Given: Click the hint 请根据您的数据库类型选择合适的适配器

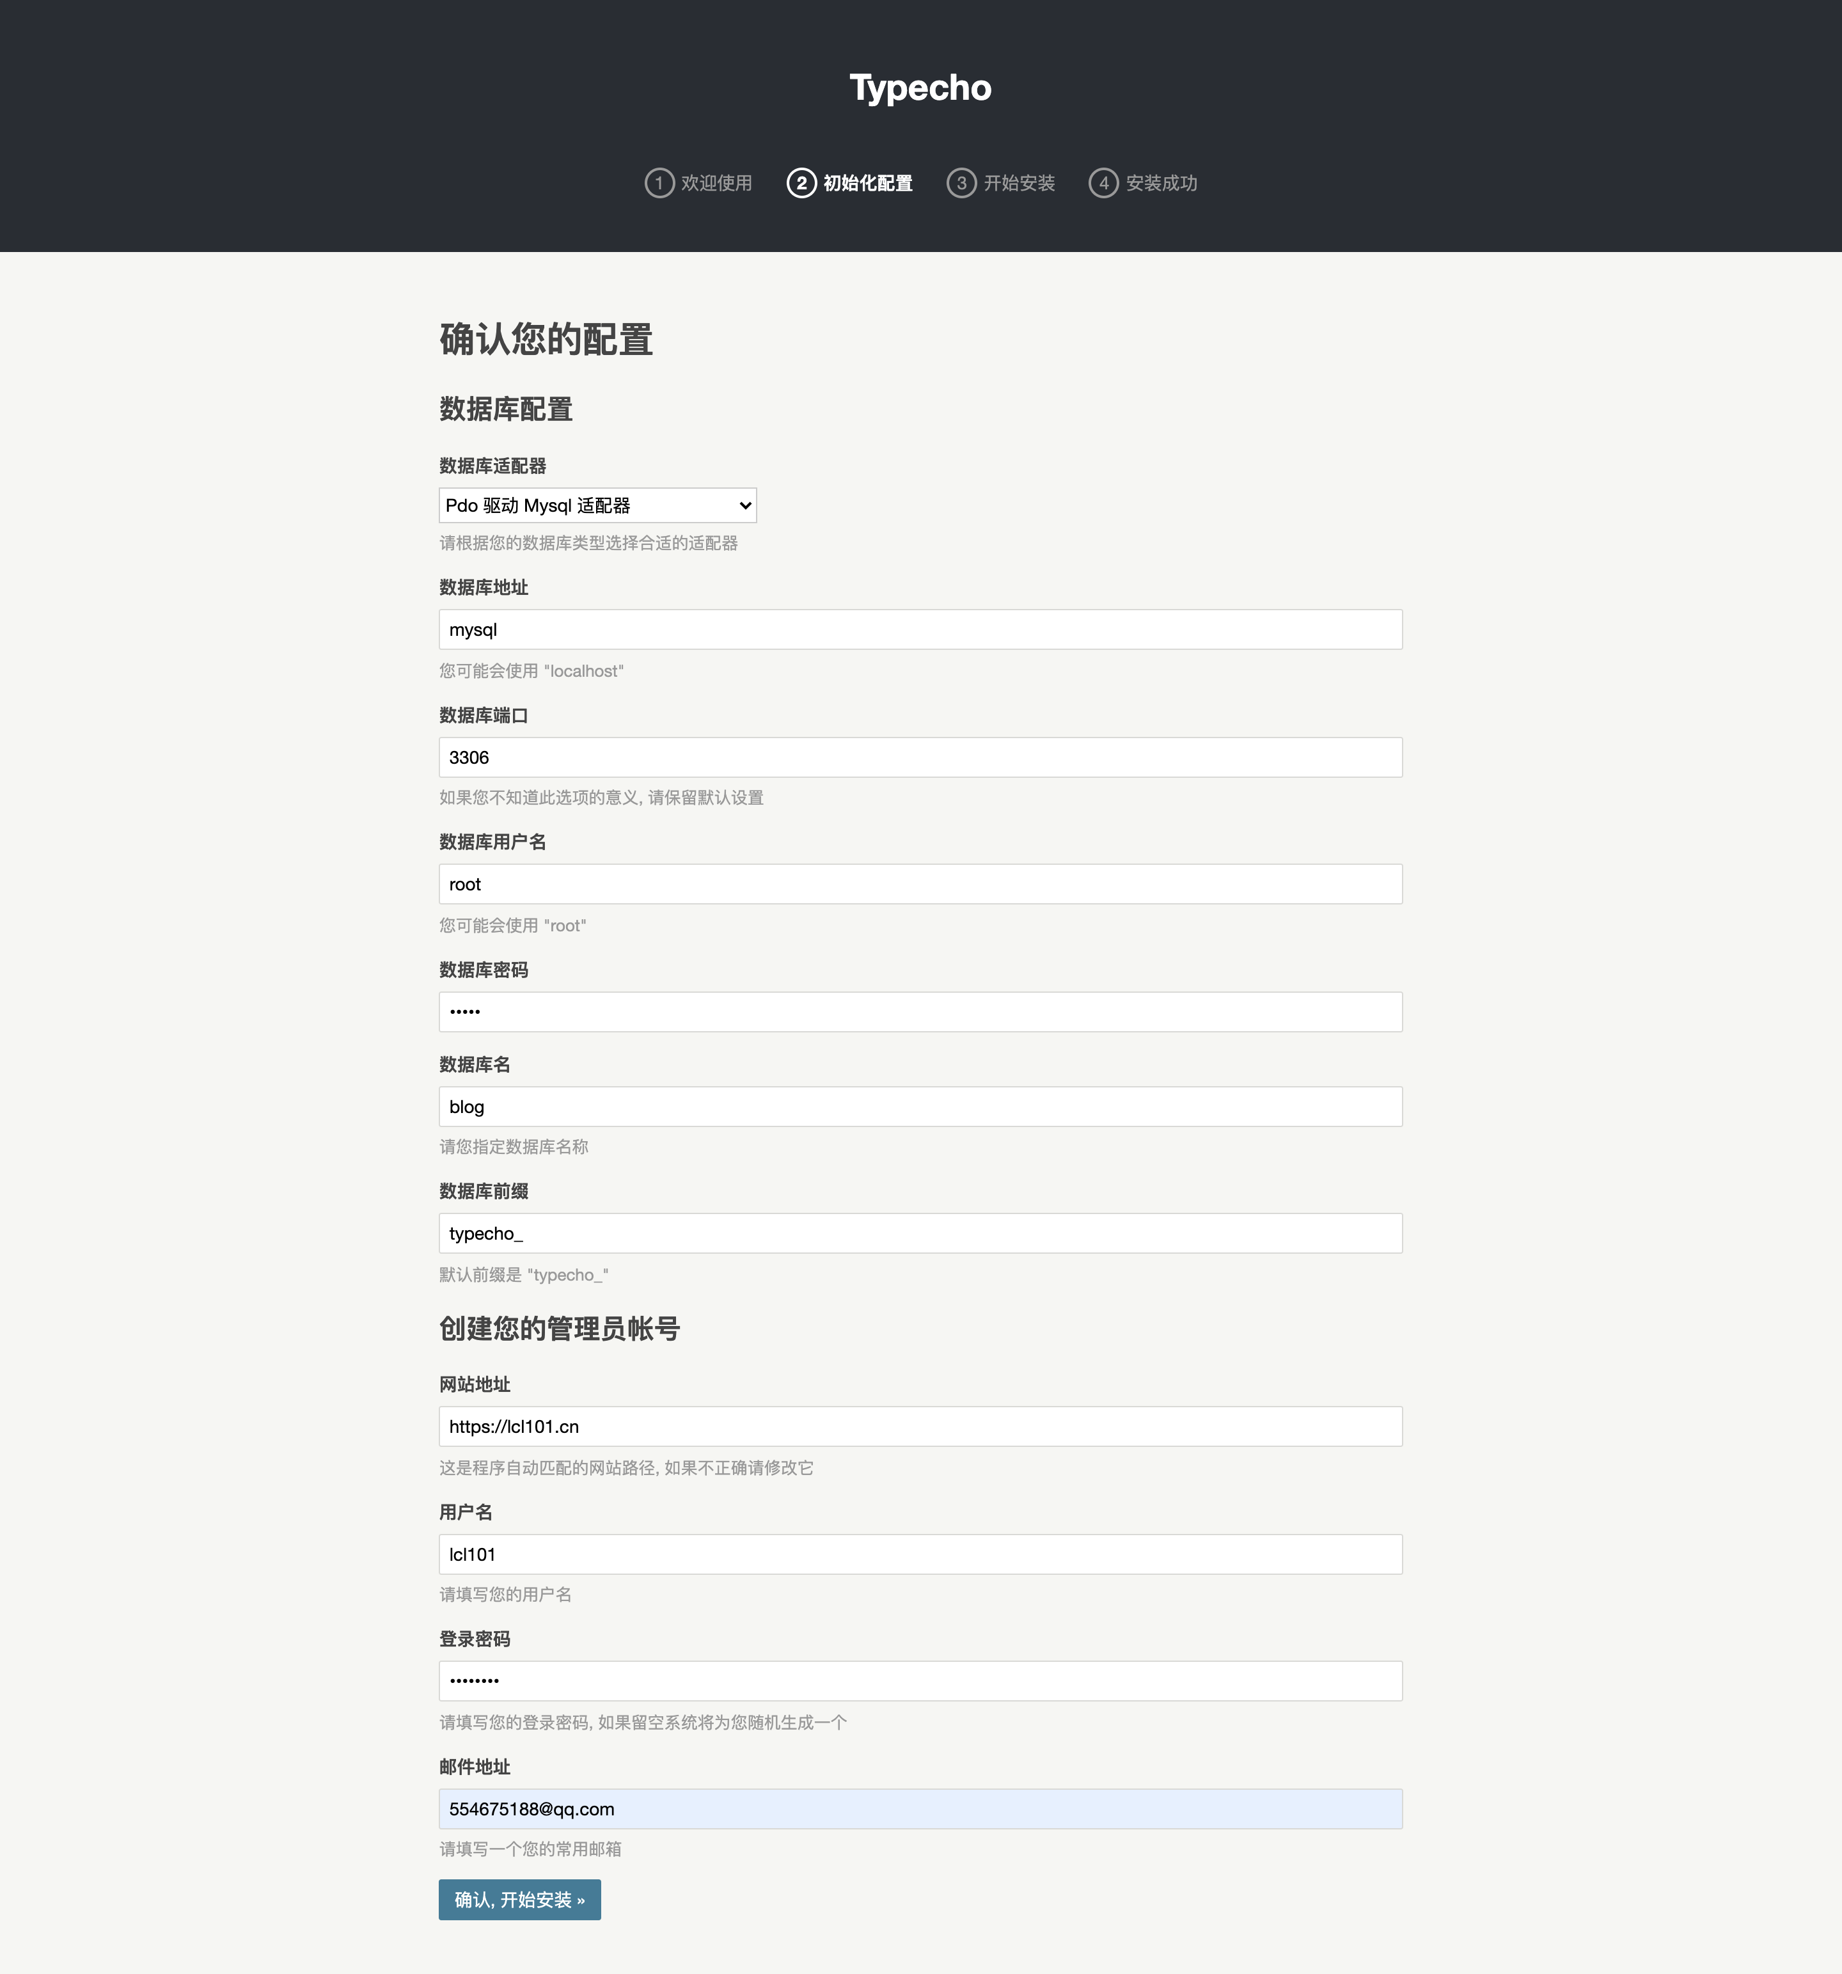Looking at the screenshot, I should pyautogui.click(x=588, y=543).
